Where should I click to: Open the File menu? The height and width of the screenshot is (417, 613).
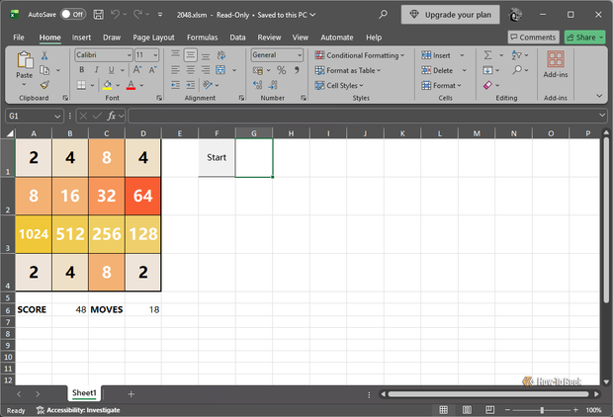click(19, 38)
